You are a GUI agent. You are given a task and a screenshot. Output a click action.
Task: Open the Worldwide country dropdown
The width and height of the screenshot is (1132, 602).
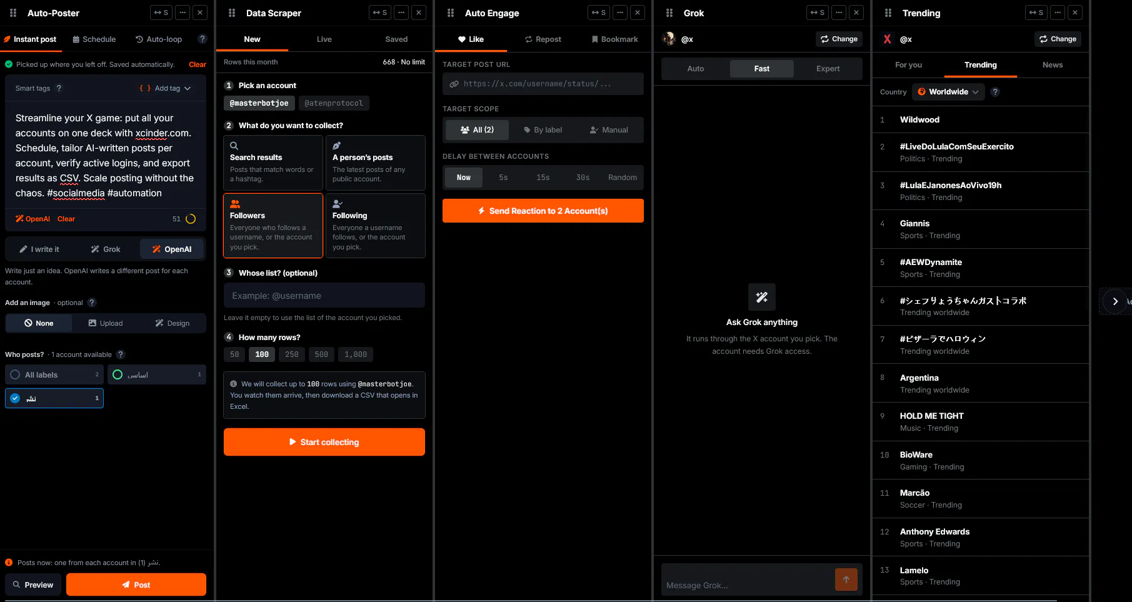[x=948, y=92]
